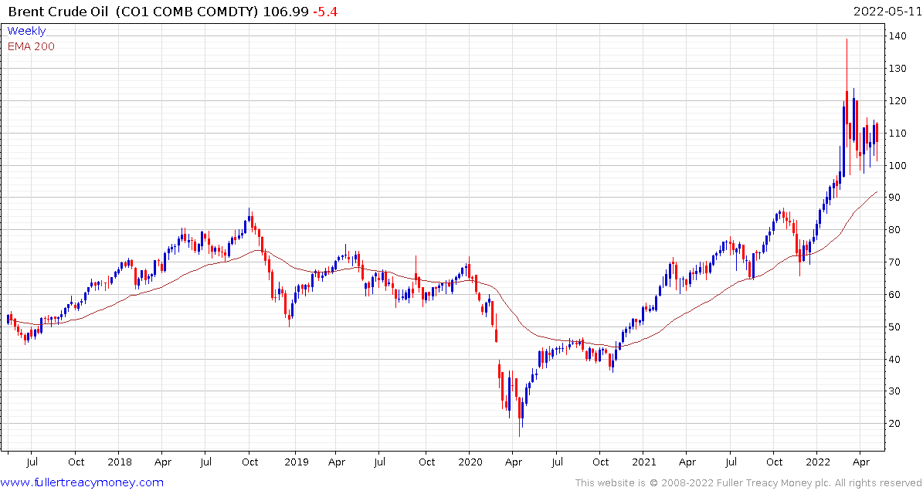Click the 20 price axis label
This screenshot has width=923, height=494.
coord(896,424)
